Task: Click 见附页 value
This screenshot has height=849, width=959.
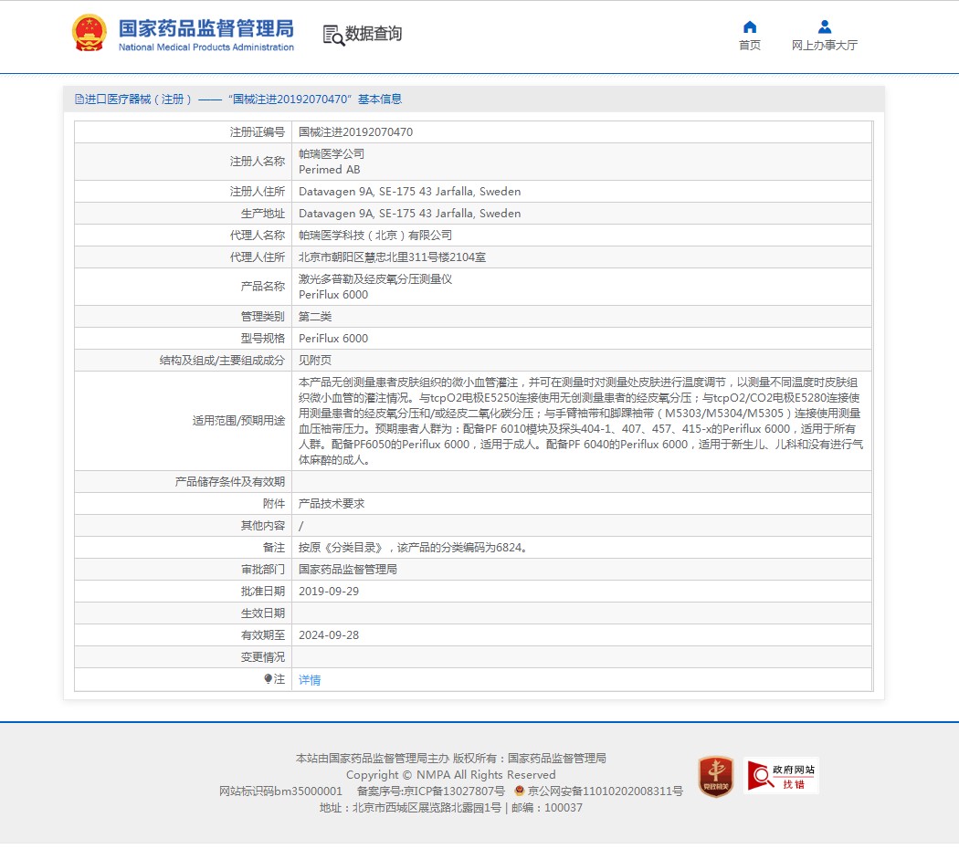Action: [x=315, y=361]
